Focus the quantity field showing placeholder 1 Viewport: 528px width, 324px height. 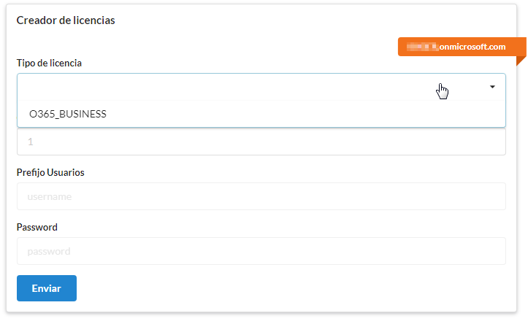pyautogui.click(x=261, y=142)
